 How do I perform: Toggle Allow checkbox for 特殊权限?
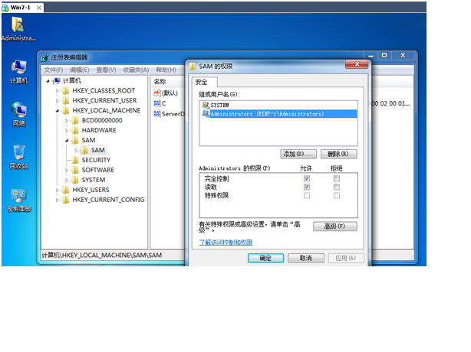307,195
